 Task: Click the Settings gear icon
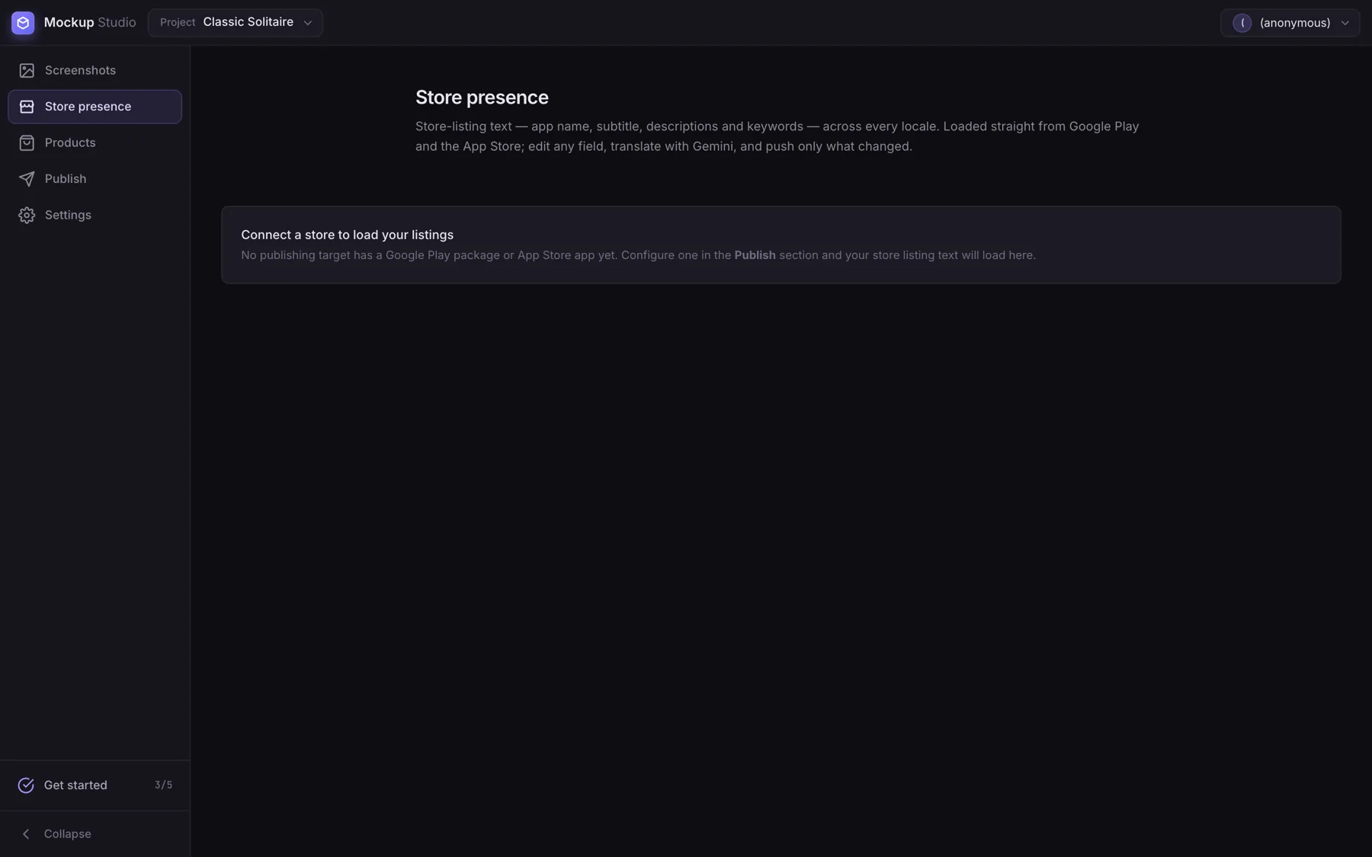point(27,216)
